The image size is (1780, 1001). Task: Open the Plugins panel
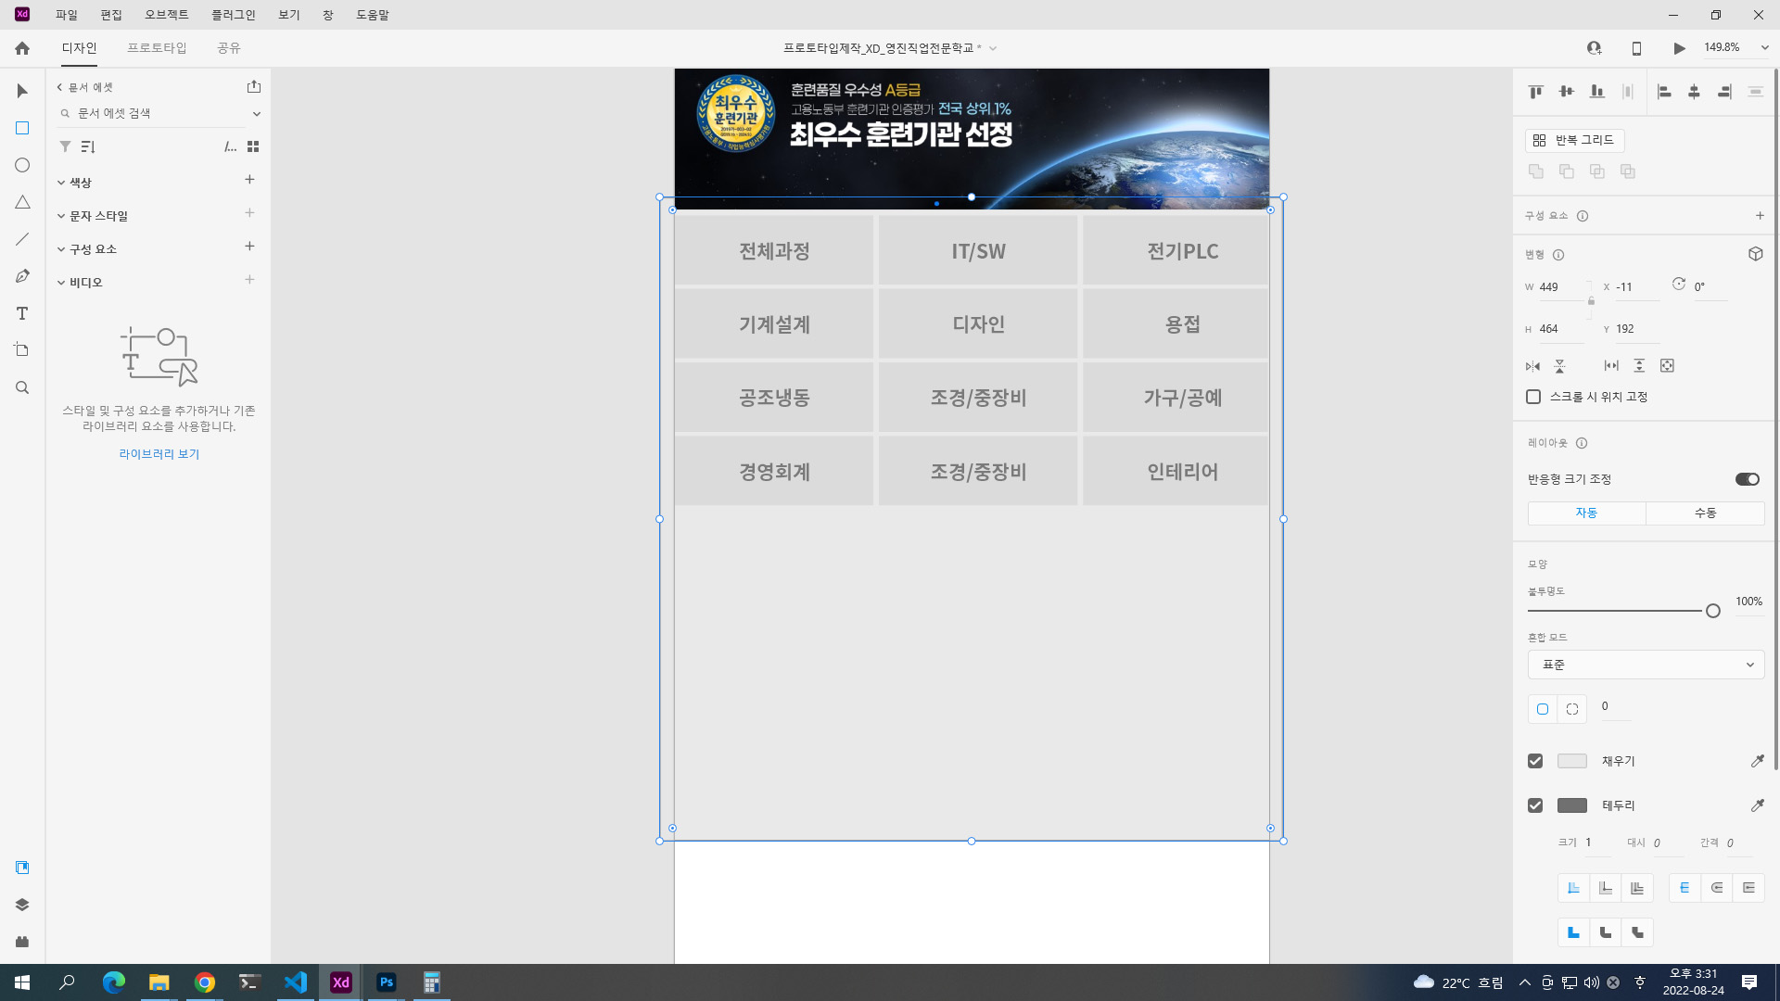coord(22,942)
